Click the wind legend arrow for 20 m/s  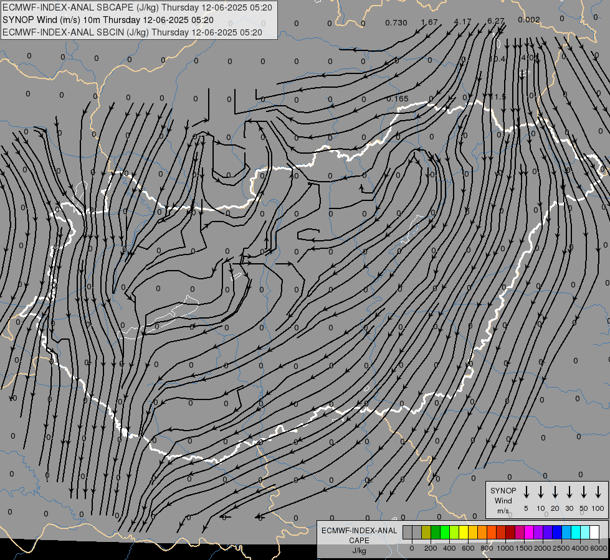pyautogui.click(x=555, y=492)
